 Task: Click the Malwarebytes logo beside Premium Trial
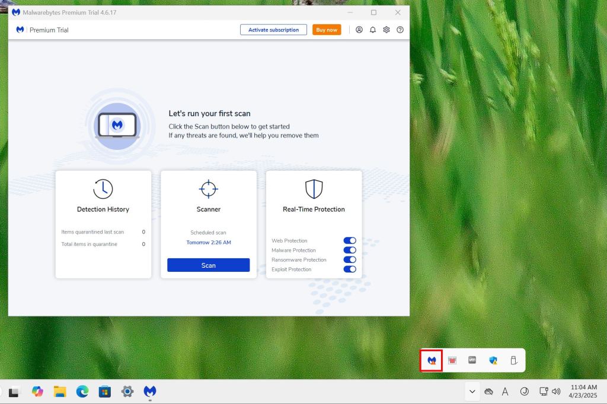20,30
